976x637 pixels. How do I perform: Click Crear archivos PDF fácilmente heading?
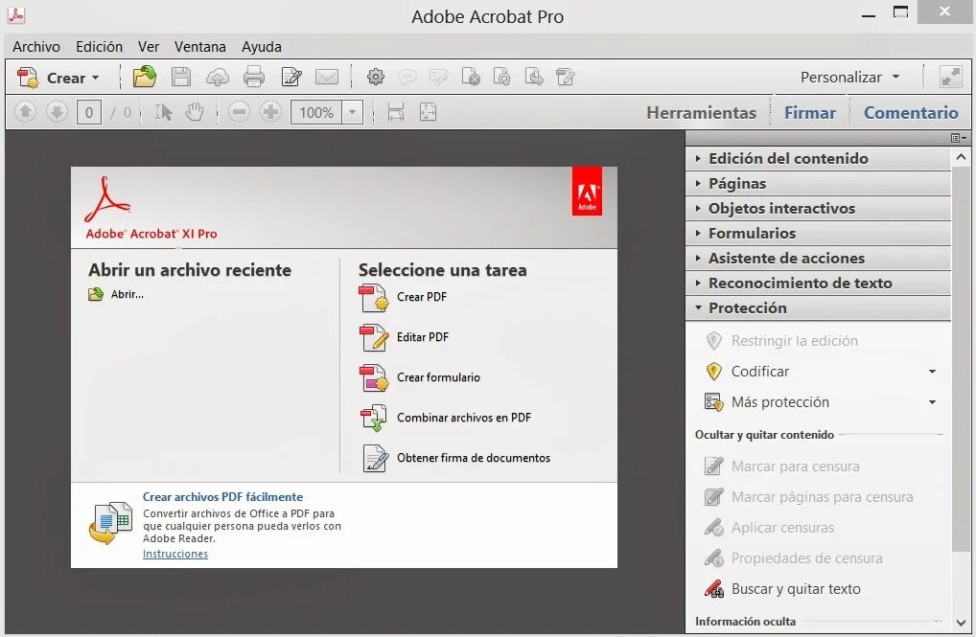(x=222, y=497)
